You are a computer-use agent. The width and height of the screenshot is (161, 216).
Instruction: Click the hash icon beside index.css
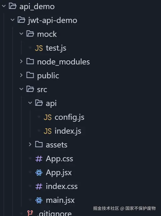39,186
